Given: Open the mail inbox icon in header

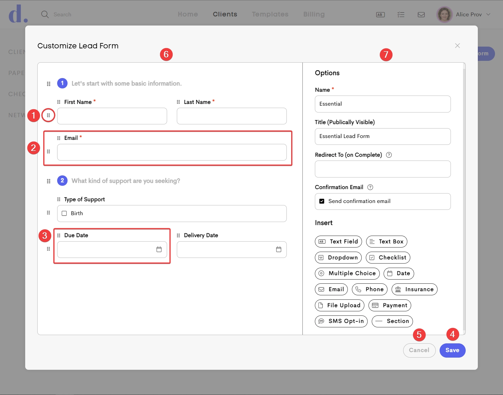Looking at the screenshot, I should tap(421, 15).
